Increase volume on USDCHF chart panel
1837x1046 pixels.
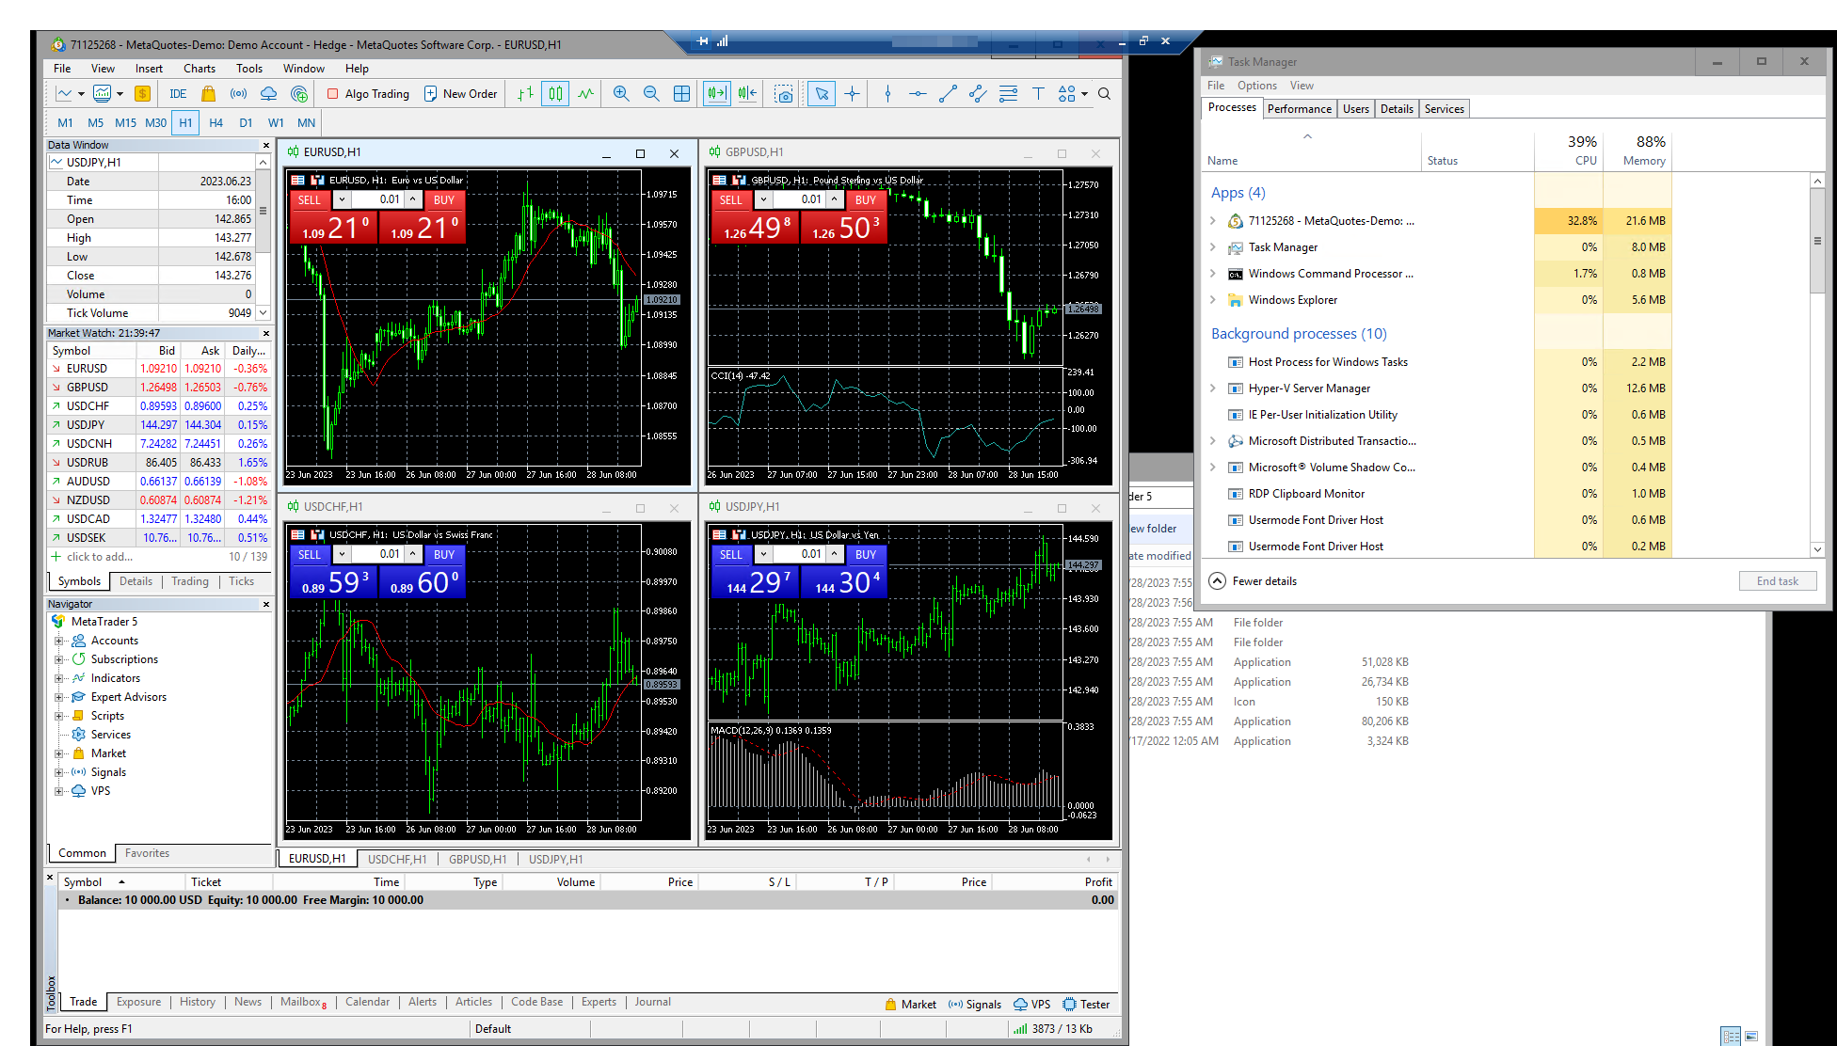(413, 555)
